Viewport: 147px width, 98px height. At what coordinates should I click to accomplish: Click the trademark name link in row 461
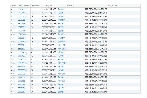pyautogui.click(x=62, y=45)
